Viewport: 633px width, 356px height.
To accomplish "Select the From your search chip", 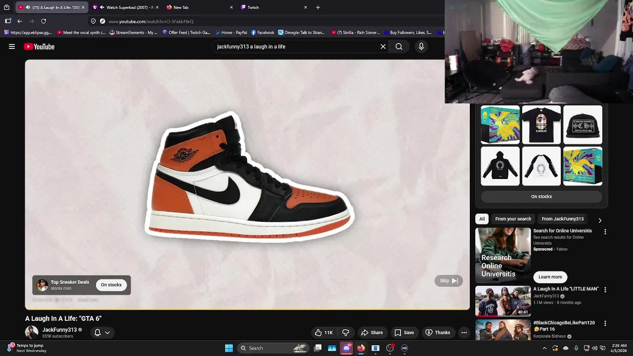I will [x=513, y=219].
